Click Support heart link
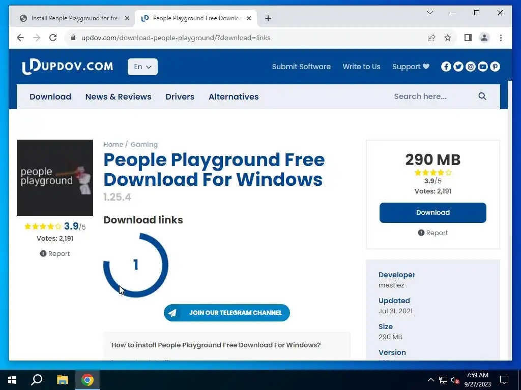The width and height of the screenshot is (521, 390). coord(411,67)
